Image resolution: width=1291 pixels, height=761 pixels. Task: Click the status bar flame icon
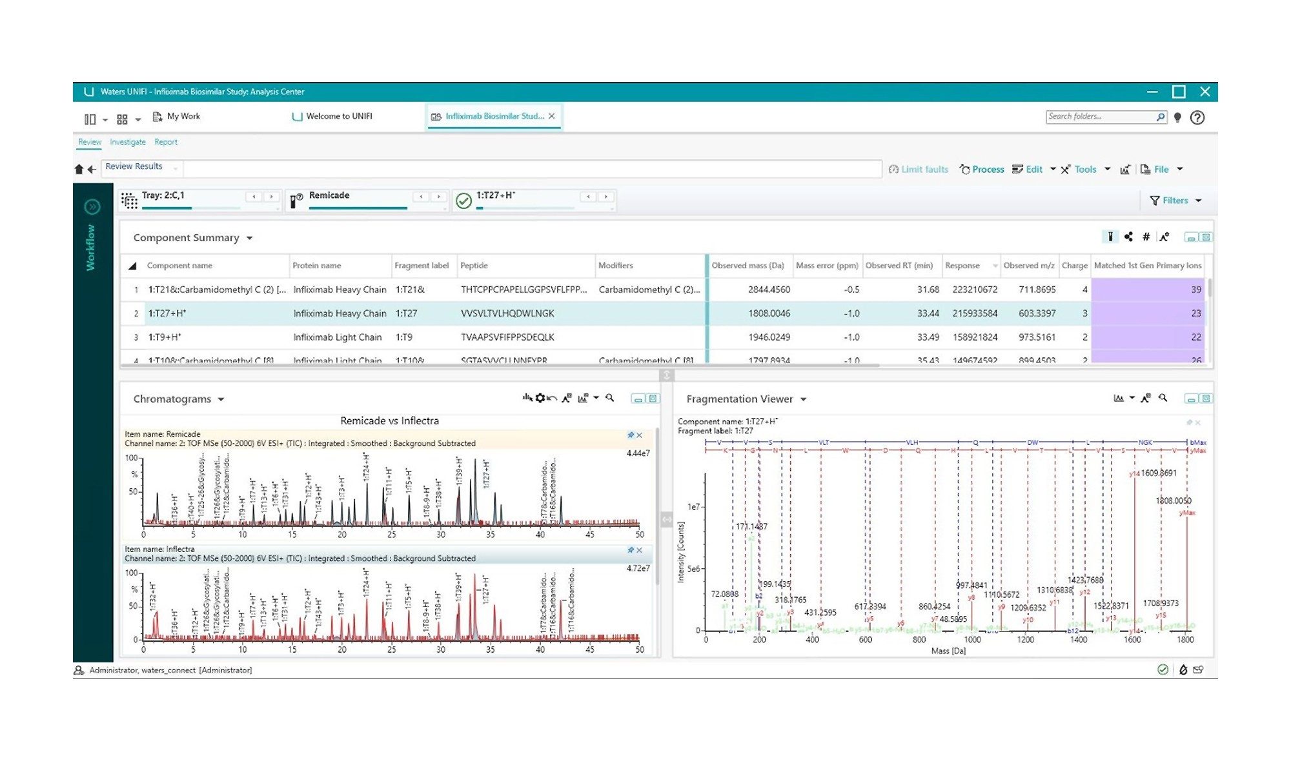[1183, 669]
